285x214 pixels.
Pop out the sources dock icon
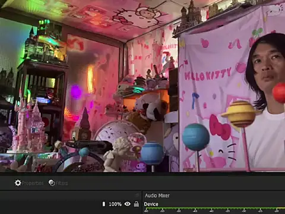(137, 195)
